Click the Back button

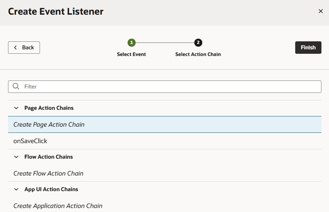tap(24, 48)
